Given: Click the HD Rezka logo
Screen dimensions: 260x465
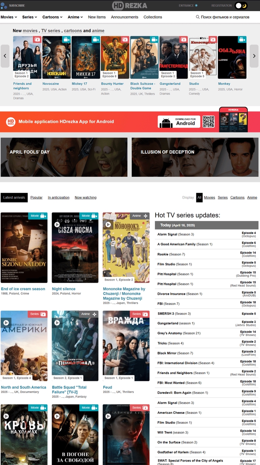Looking at the screenshot, I should tap(129, 5).
